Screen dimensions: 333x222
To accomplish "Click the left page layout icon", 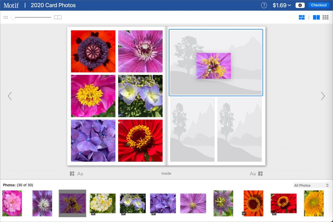I will pos(72,173).
